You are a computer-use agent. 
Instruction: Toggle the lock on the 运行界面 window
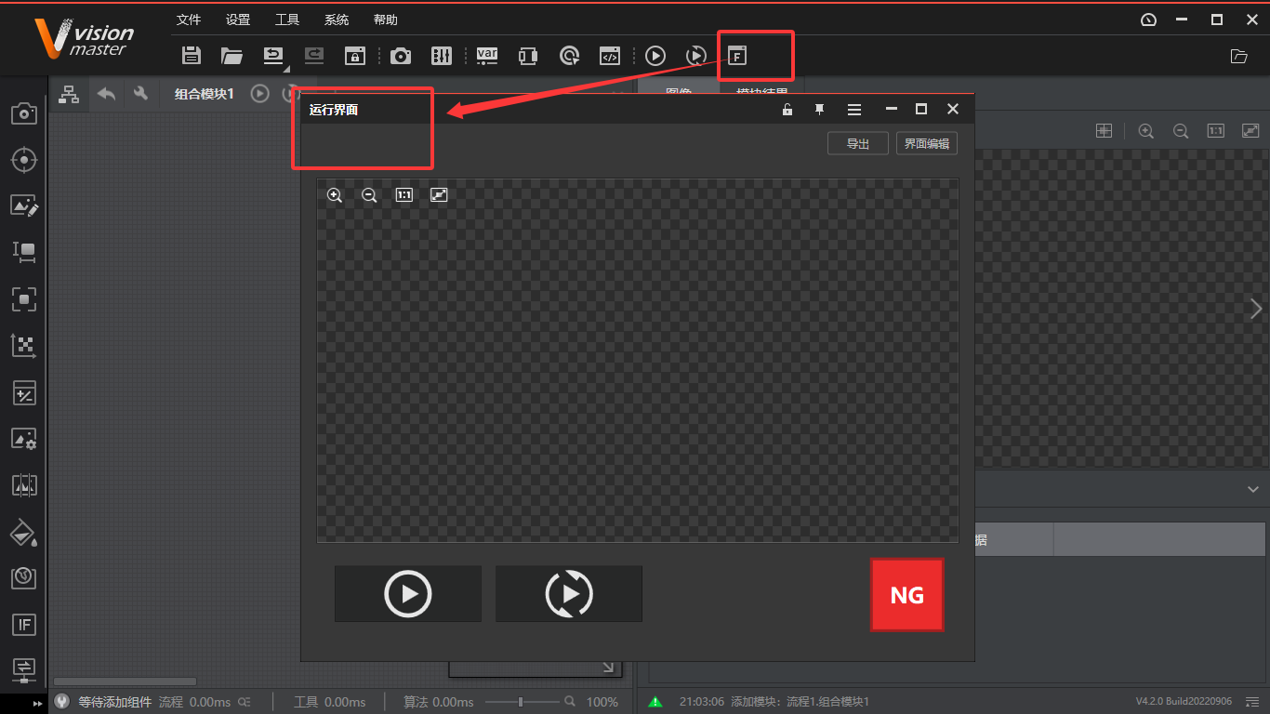[x=787, y=109]
